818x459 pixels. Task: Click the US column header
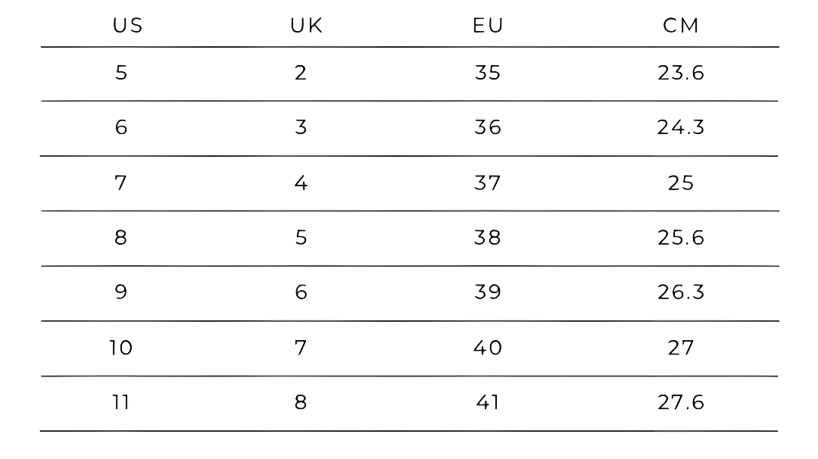click(x=127, y=26)
